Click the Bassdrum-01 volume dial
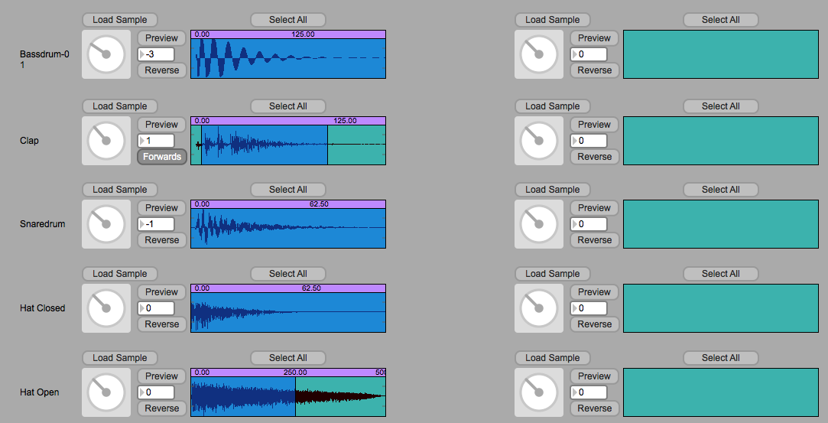The image size is (828, 423). [106, 54]
